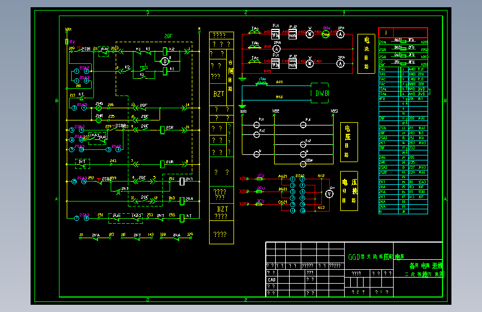Select the magenta 4FU fuse label
The image size is (482, 312).
(x=72, y=42)
